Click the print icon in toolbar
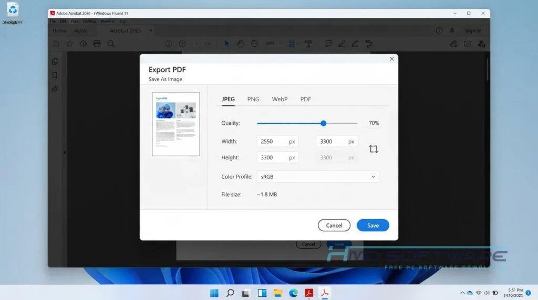538x300 pixels. pos(97,44)
